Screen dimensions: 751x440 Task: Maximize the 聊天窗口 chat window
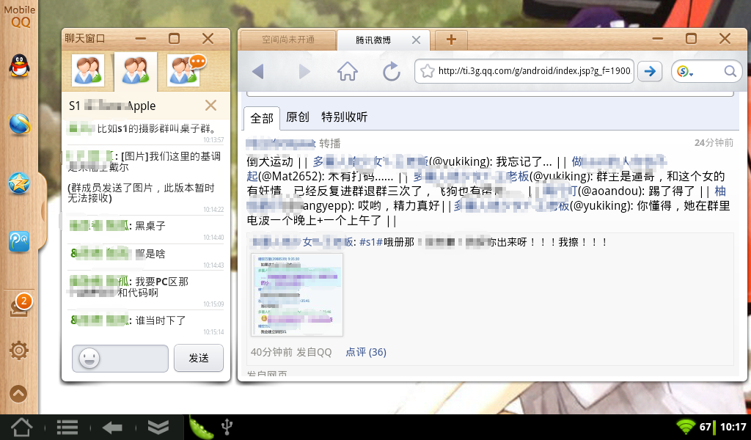(175, 39)
